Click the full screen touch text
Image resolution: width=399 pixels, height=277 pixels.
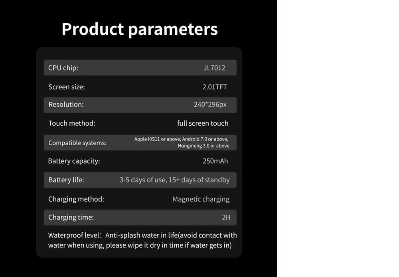(203, 123)
